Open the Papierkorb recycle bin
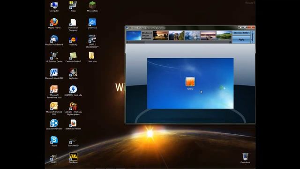This screenshot has height=169, width=300. click(x=245, y=158)
